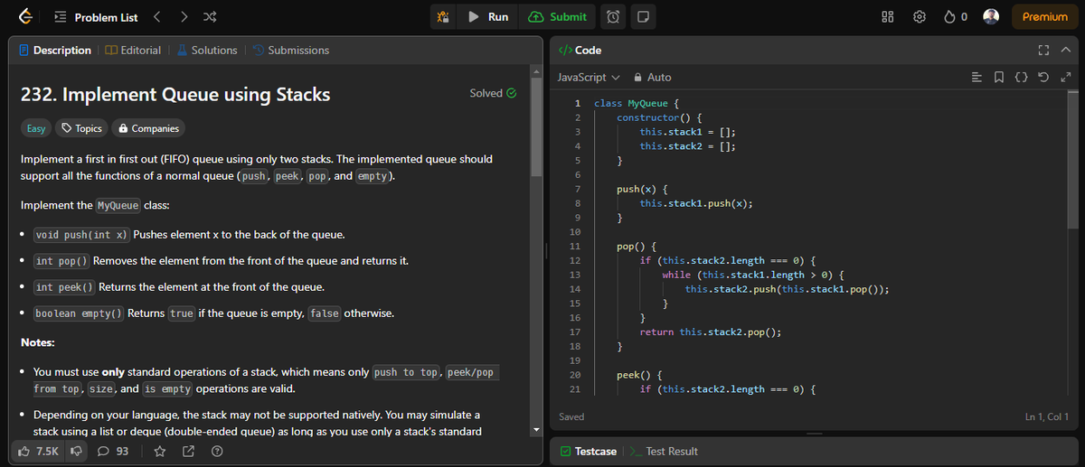Expand editor with diagonal arrows icon
The image size is (1085, 467).
1067,78
